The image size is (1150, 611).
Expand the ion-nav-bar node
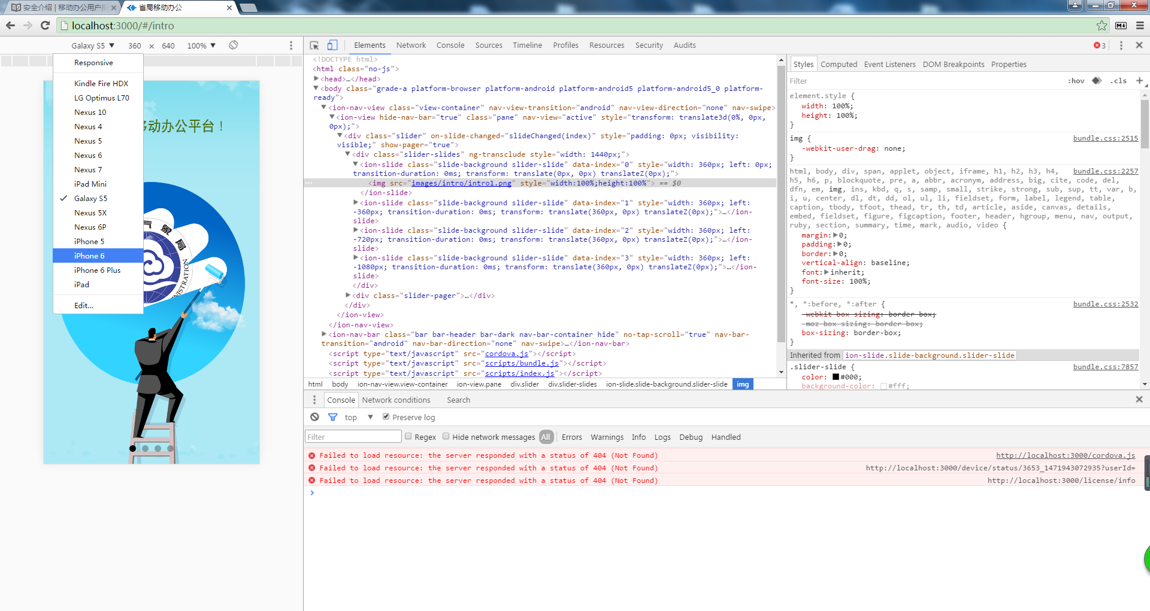pos(324,334)
